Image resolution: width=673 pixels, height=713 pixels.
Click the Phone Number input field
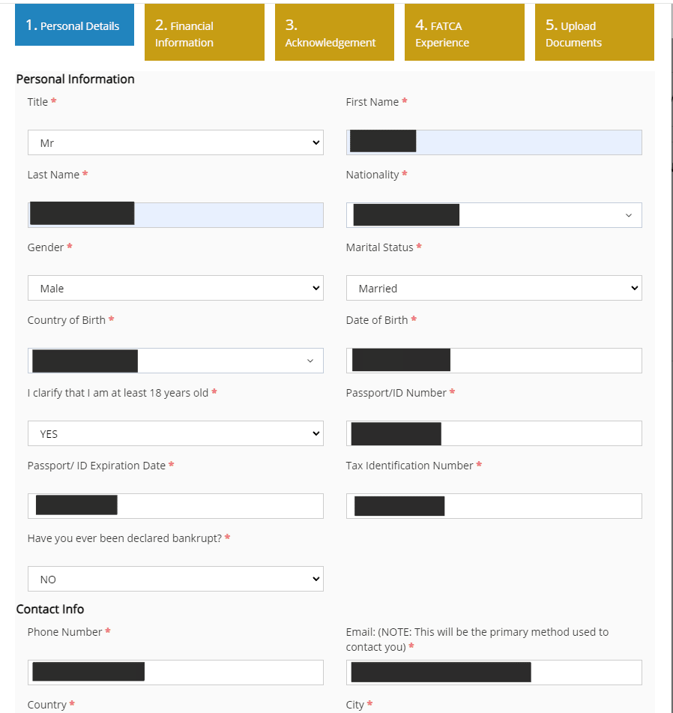175,673
